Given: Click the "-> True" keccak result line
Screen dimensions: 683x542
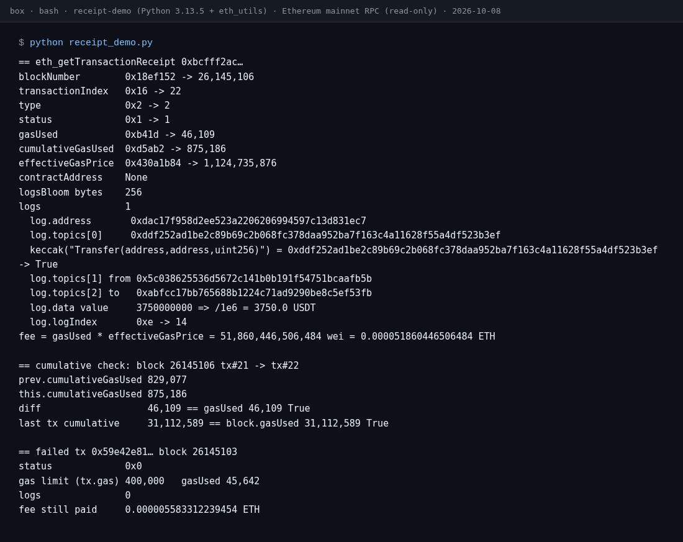Looking at the screenshot, I should [x=38, y=264].
